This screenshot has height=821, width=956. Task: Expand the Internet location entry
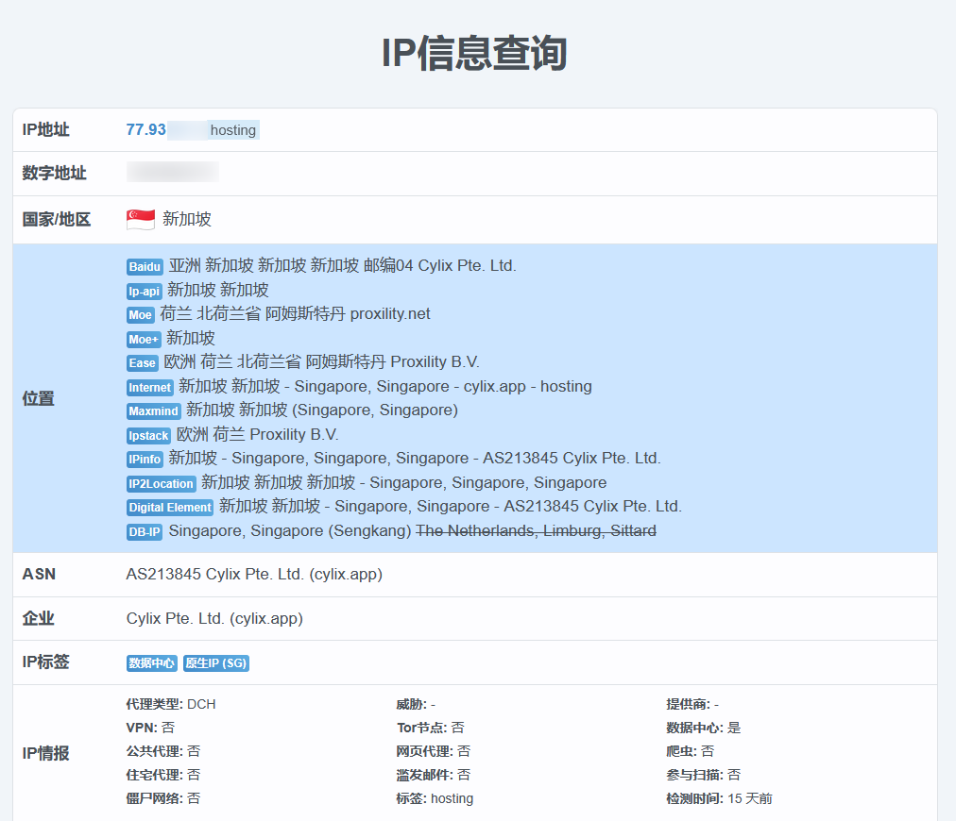149,387
